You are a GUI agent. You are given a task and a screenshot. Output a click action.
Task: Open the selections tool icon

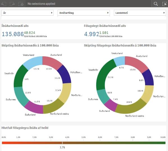[x=164, y=4]
